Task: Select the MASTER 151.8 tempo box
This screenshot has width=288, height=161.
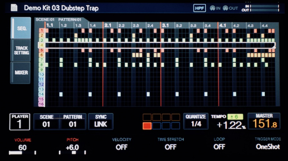Action: coord(264,121)
